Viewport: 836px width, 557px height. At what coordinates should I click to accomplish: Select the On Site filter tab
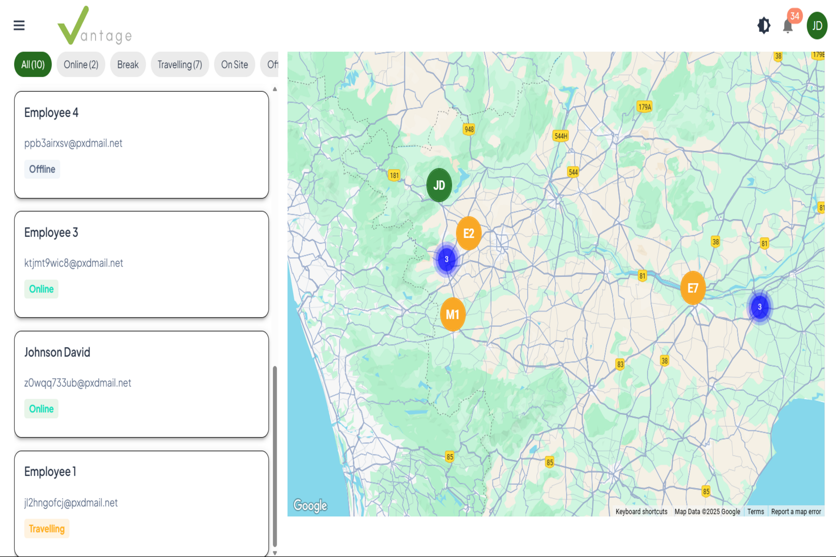(x=234, y=64)
